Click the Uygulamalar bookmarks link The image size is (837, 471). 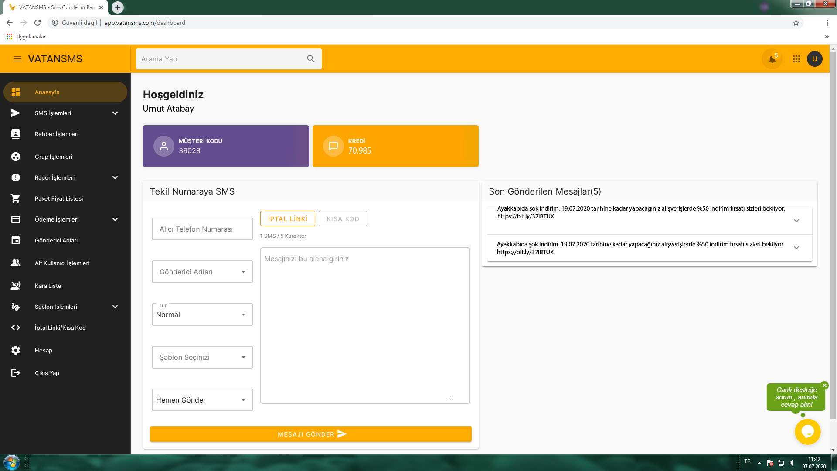(26, 37)
